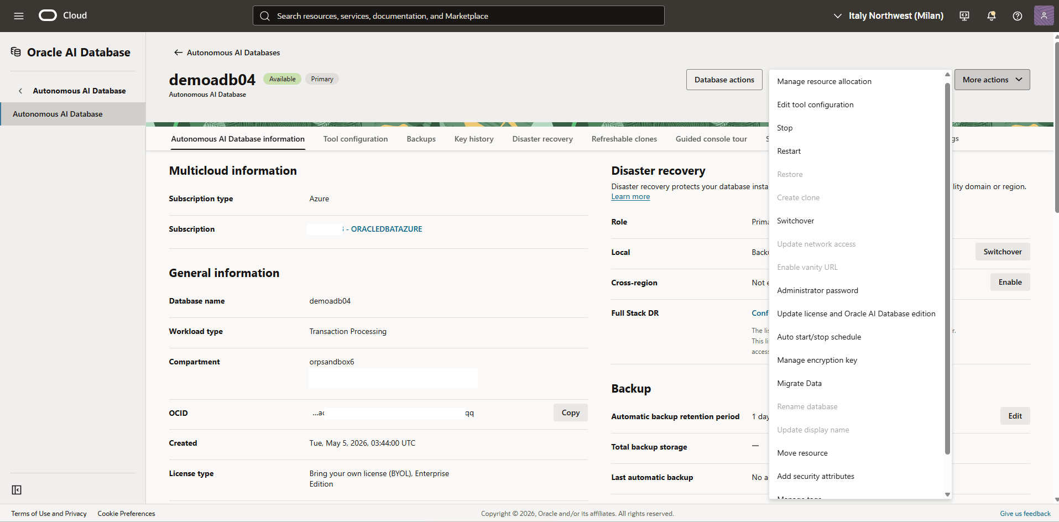Viewport: 1059px width, 522px height.
Task: Open the help question mark icon
Action: click(x=1017, y=16)
